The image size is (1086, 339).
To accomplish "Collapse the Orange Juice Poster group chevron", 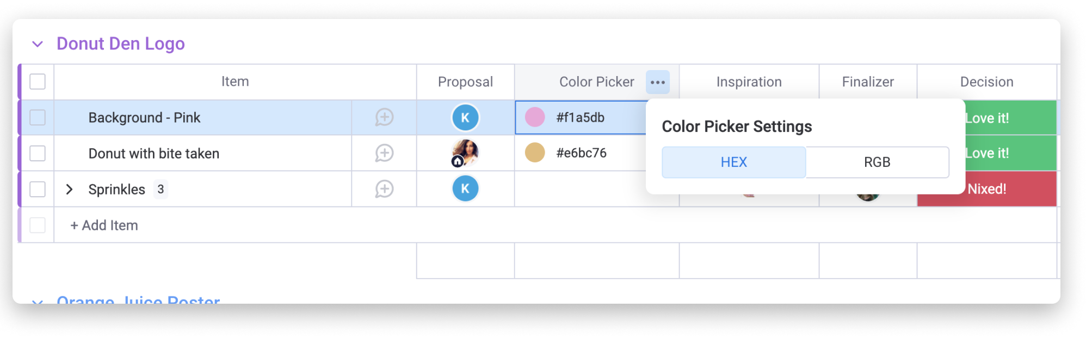I will pos(38,300).
